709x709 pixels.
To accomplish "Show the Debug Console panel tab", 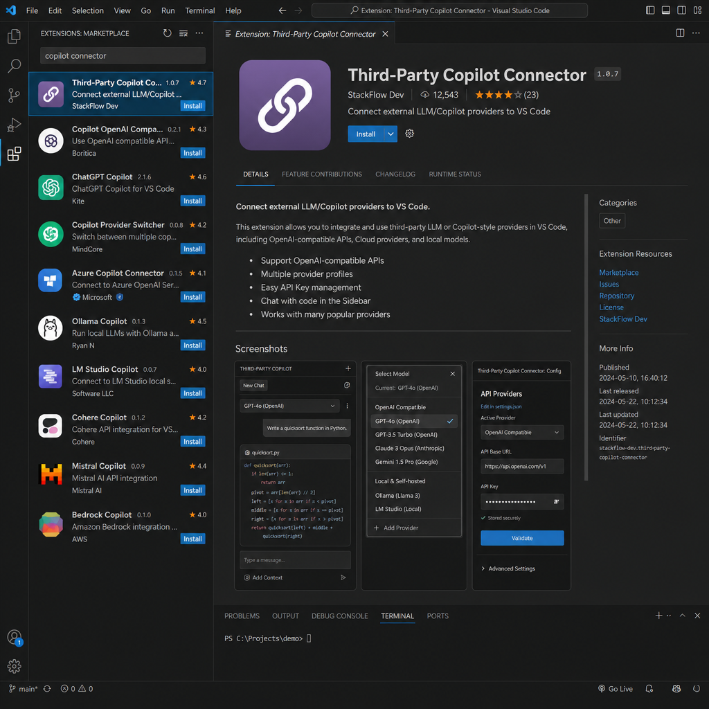I will [339, 616].
